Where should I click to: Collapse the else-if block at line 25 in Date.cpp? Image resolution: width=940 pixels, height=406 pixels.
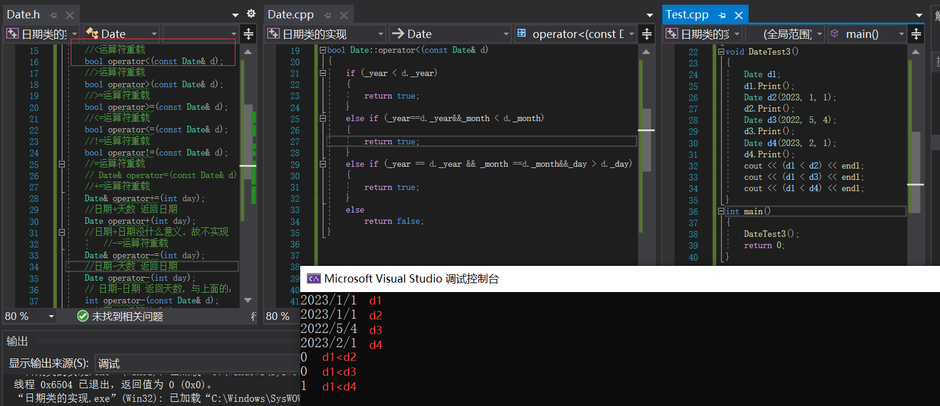tap(323, 119)
